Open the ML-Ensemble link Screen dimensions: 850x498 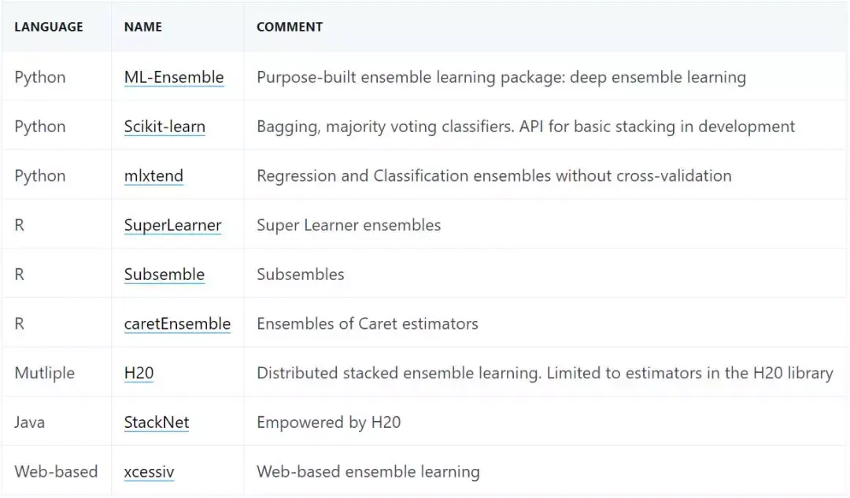(x=174, y=77)
